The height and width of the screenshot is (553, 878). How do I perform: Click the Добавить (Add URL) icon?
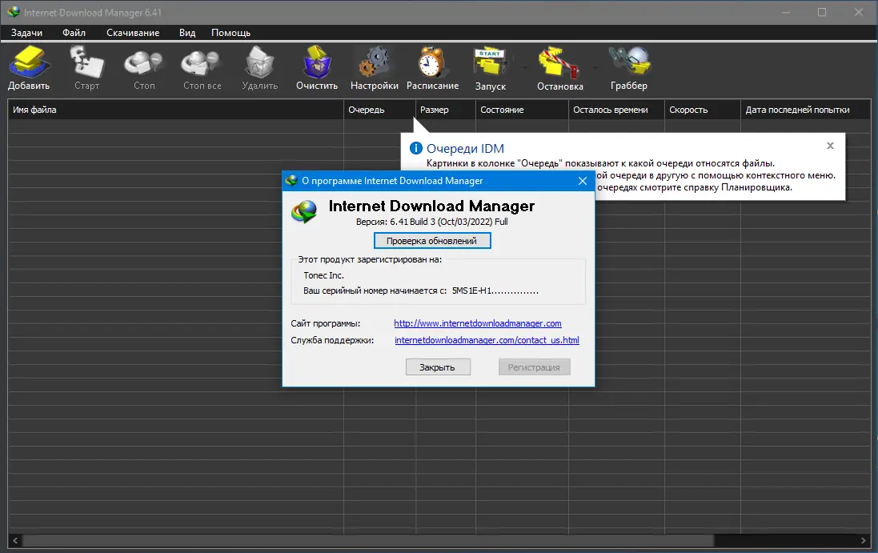coord(29,64)
